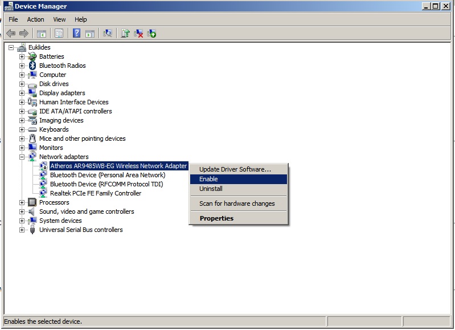Click the Scan for hardware changes toolbar icon
Image resolution: width=455 pixels, height=330 pixels.
click(x=108, y=34)
